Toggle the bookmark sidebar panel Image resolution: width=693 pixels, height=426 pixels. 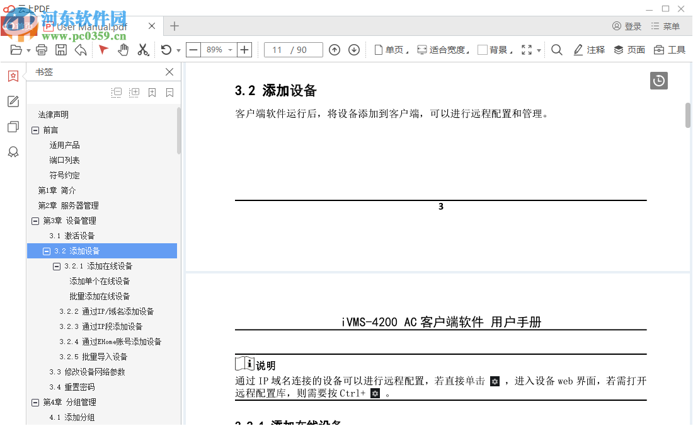13,76
